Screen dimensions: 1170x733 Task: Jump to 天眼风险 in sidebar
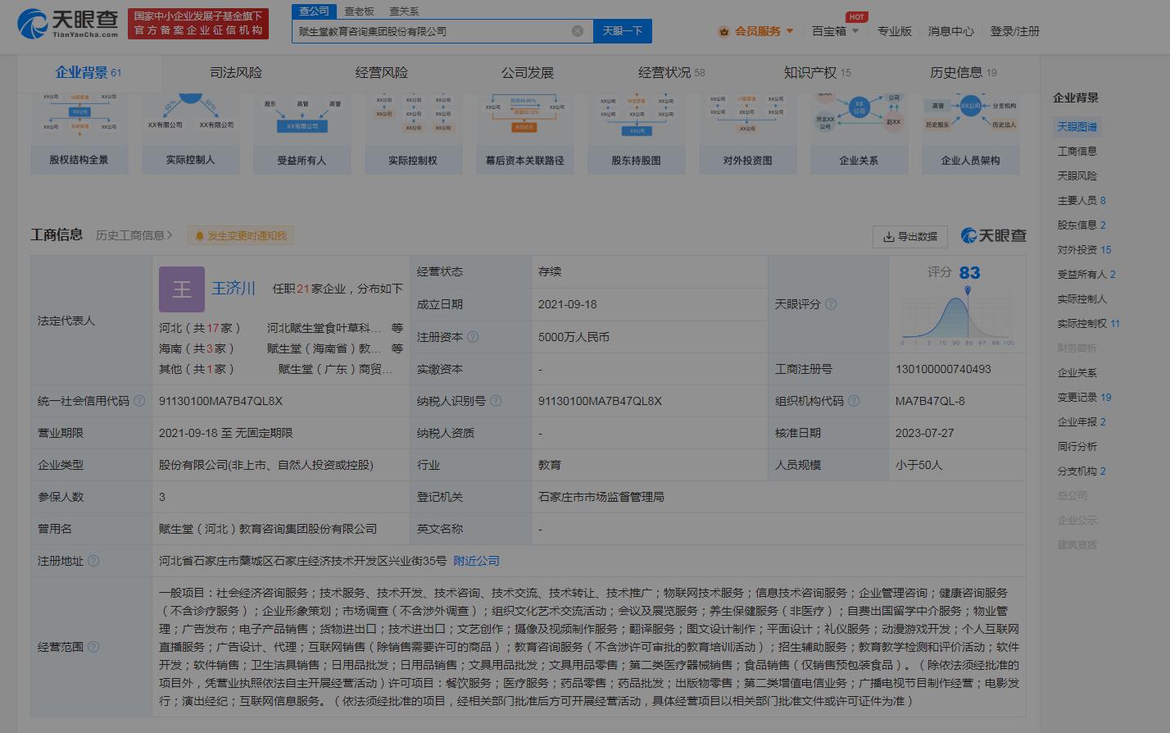(x=1077, y=176)
